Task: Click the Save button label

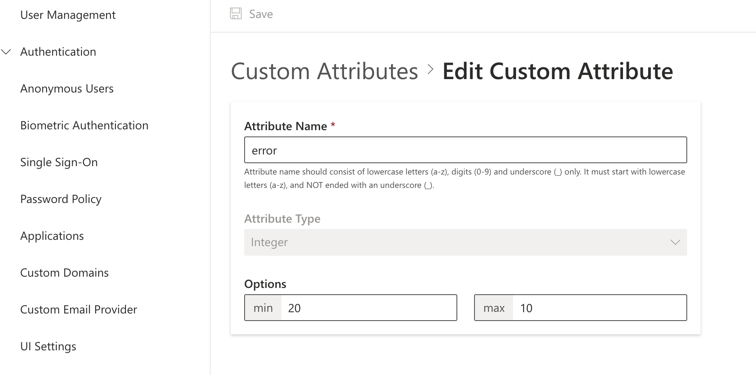Action: [261, 14]
